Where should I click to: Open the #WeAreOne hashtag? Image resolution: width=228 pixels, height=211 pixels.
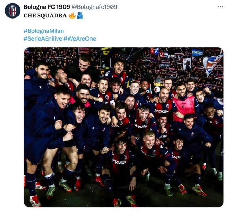(80, 38)
